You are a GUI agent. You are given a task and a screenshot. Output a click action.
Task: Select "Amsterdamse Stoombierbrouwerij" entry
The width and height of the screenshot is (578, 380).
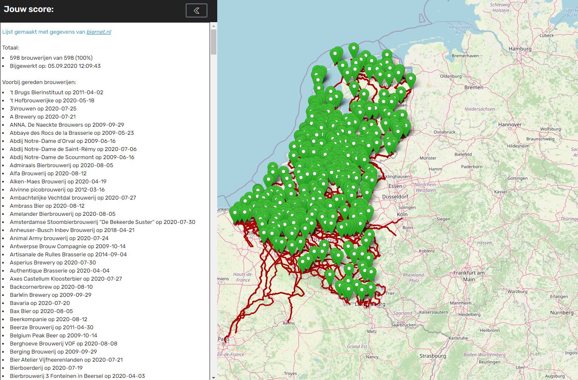[103, 222]
